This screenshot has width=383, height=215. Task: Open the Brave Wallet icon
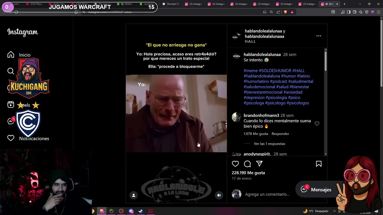[x=355, y=12]
